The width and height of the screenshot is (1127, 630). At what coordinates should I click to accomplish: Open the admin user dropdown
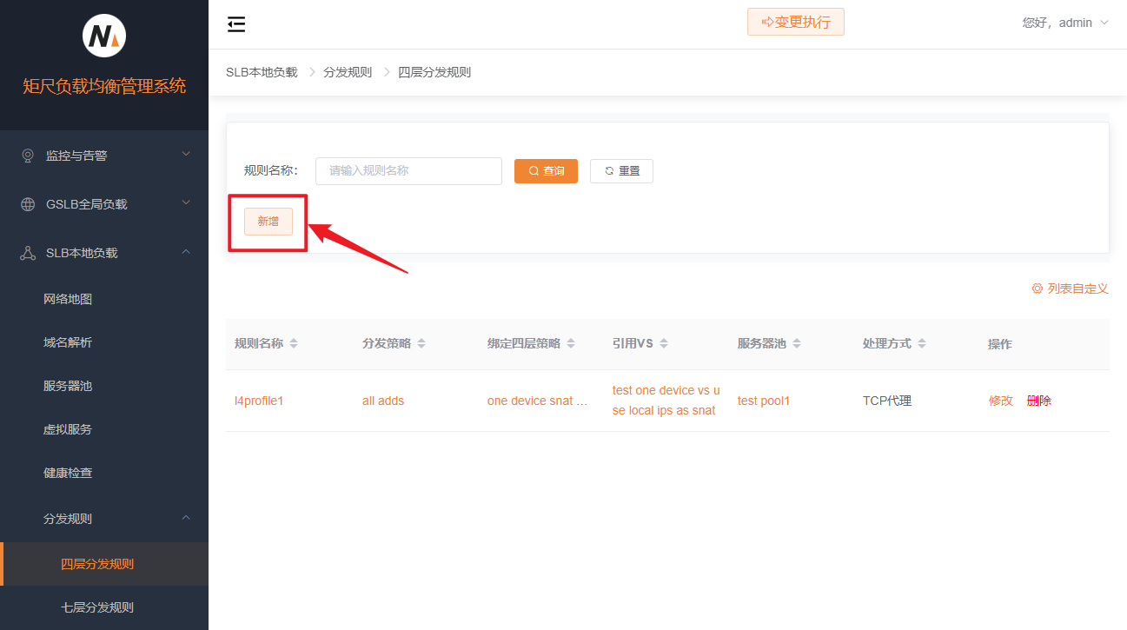click(1065, 23)
